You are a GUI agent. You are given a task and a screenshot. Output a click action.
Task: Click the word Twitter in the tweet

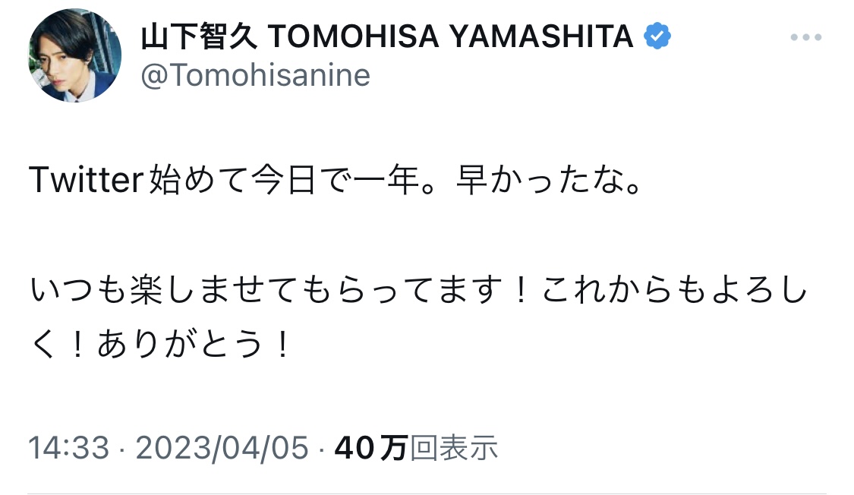pos(86,180)
